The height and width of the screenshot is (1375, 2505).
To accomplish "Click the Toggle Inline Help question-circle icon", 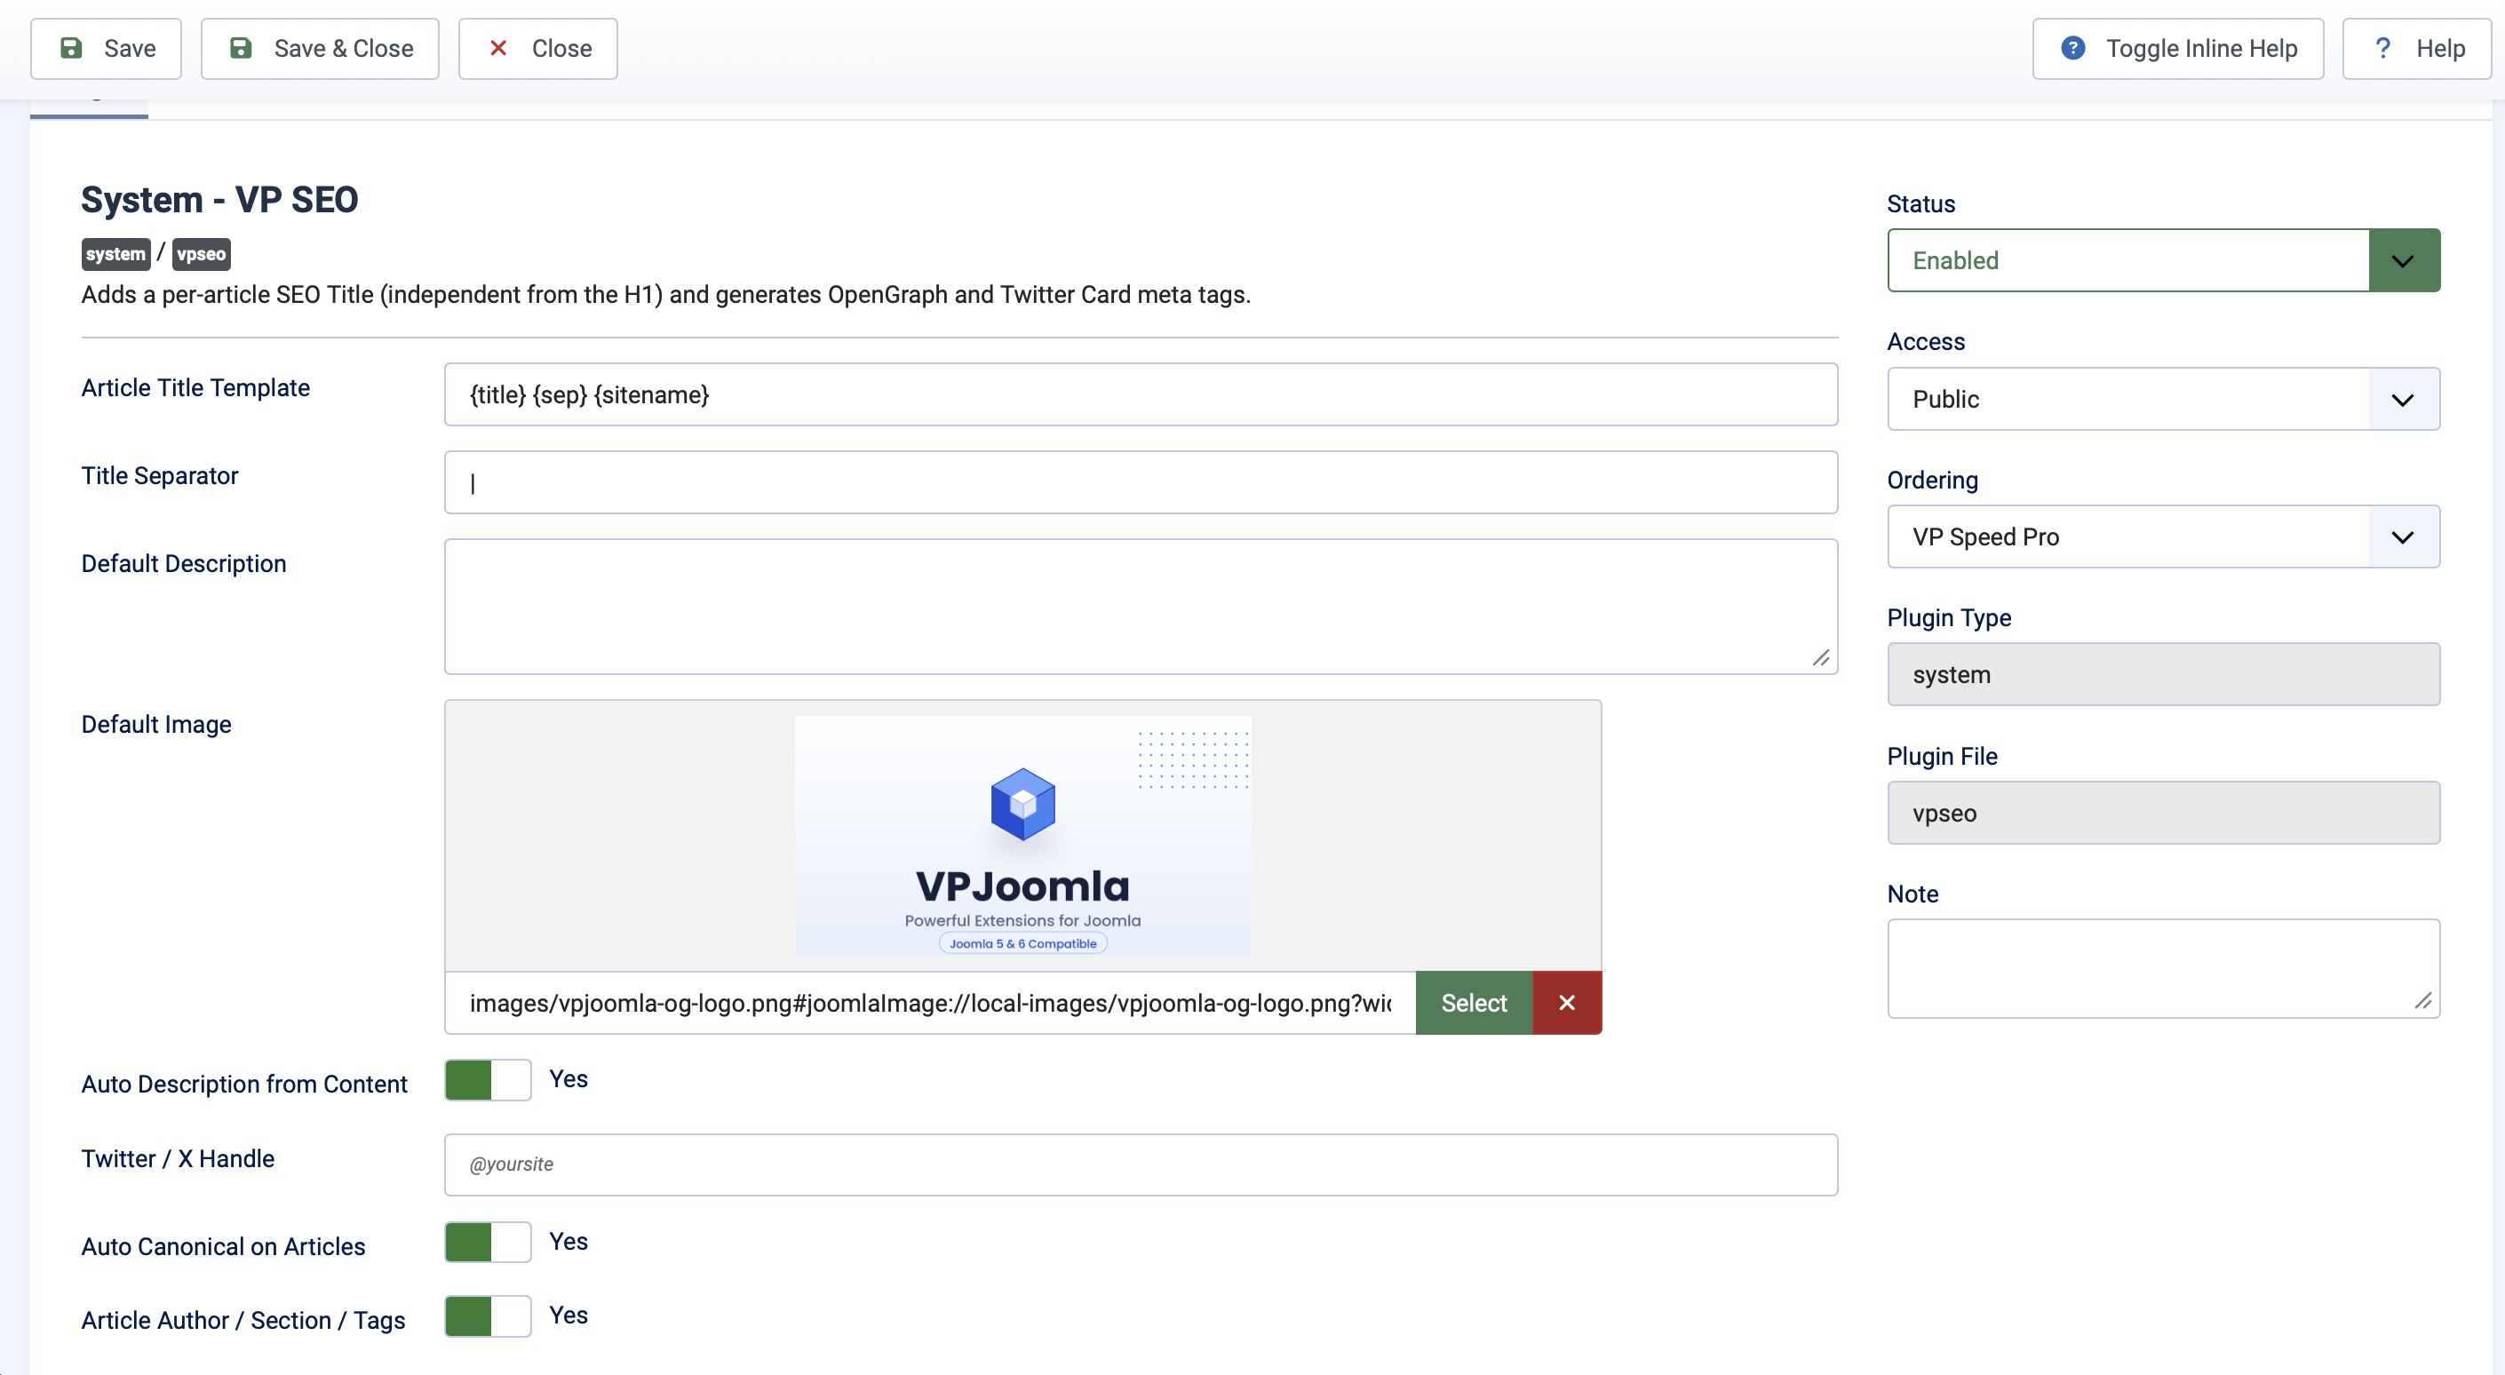I will click(2072, 49).
